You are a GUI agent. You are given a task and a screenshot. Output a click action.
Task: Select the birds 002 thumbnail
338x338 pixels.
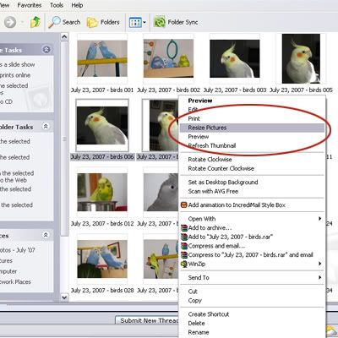168,58
